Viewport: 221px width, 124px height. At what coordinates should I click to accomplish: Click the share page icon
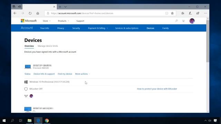[x=198, y=13]
